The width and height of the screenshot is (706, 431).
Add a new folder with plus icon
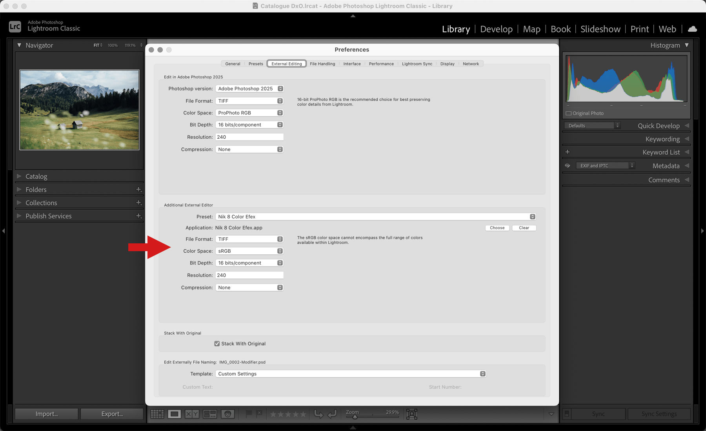point(138,190)
